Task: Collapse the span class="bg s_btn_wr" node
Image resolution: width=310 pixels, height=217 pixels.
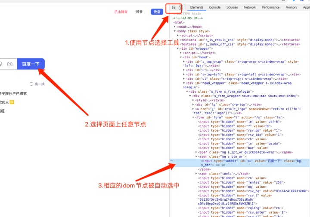Action: coord(196,157)
